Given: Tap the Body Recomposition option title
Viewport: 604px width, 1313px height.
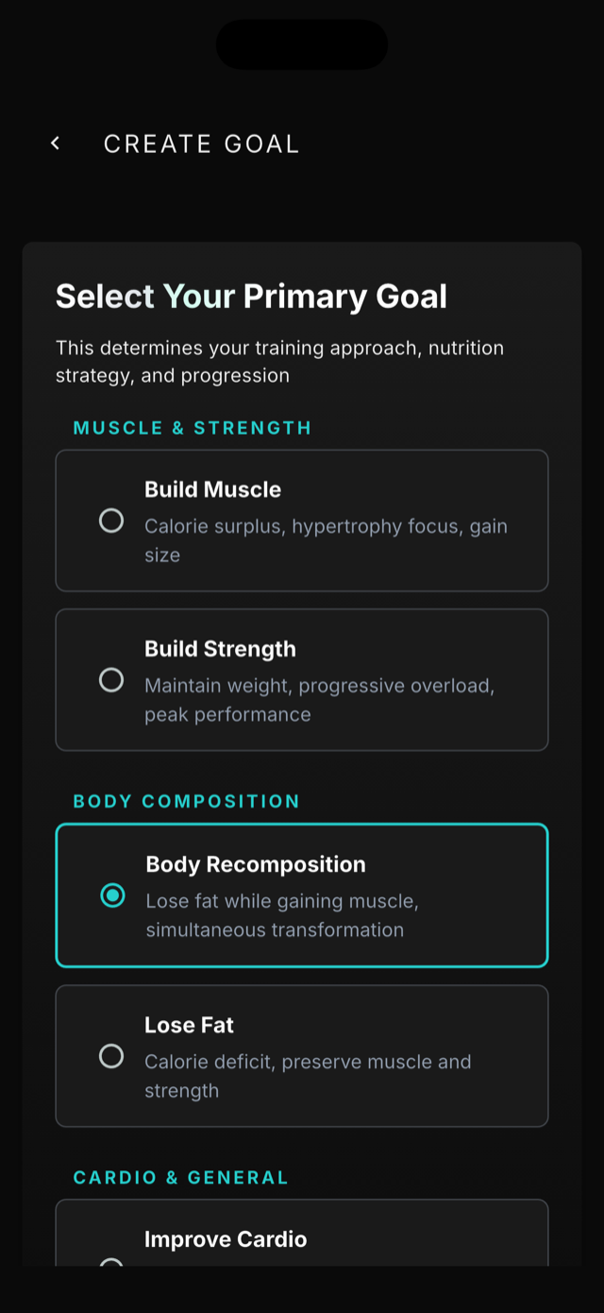Looking at the screenshot, I should point(256,864).
